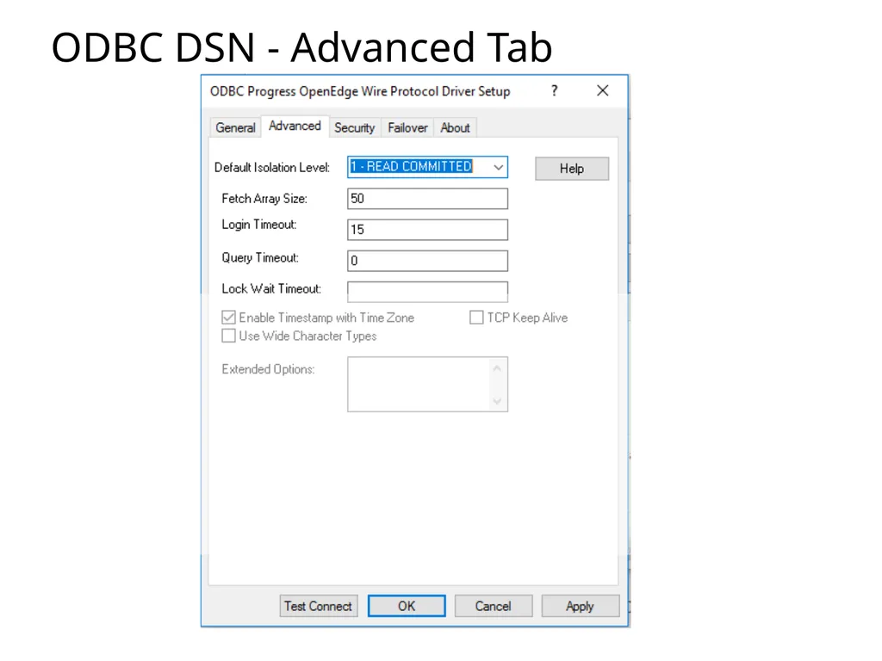Click the Extended Options scroll up arrow
Screen dimensions: 882x661
[x=497, y=368]
